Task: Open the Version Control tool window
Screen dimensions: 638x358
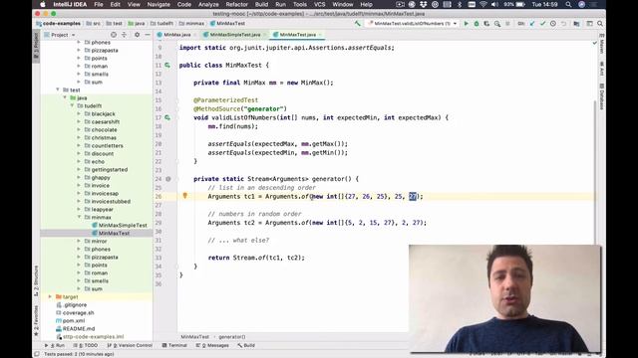Action: [130, 345]
